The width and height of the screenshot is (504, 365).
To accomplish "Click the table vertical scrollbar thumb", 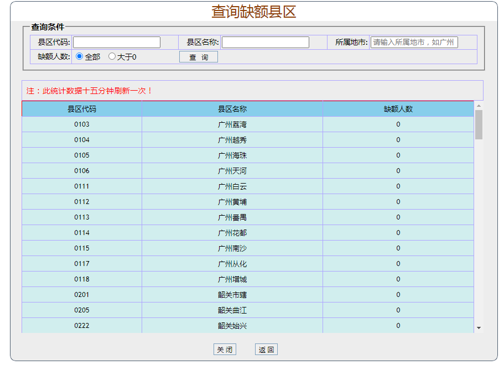I will 479,124.
